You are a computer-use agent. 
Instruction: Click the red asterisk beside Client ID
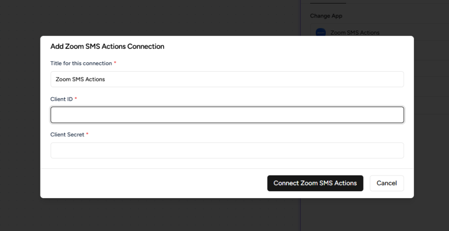pos(76,99)
